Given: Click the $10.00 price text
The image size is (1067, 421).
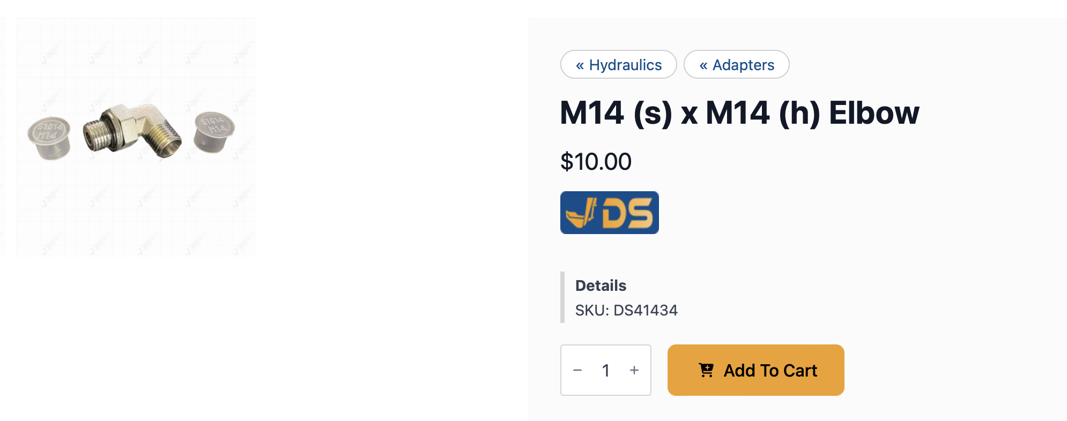Looking at the screenshot, I should click(x=596, y=162).
